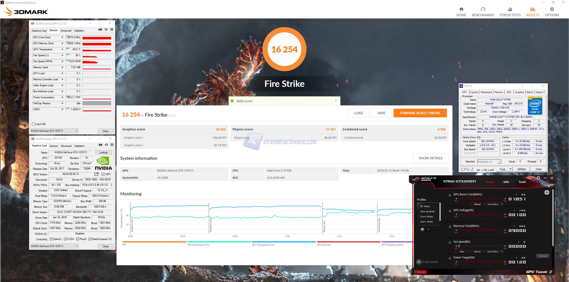Switch to CPU-Z Mainboard tab

[x=486, y=92]
